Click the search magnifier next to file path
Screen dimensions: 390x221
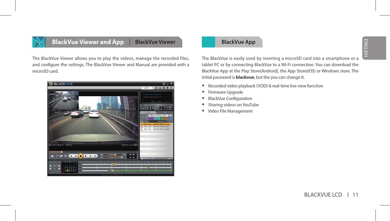tap(170, 115)
